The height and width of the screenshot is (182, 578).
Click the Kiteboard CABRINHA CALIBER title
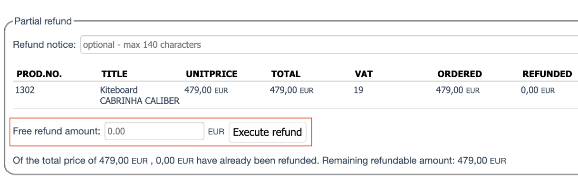(x=140, y=95)
